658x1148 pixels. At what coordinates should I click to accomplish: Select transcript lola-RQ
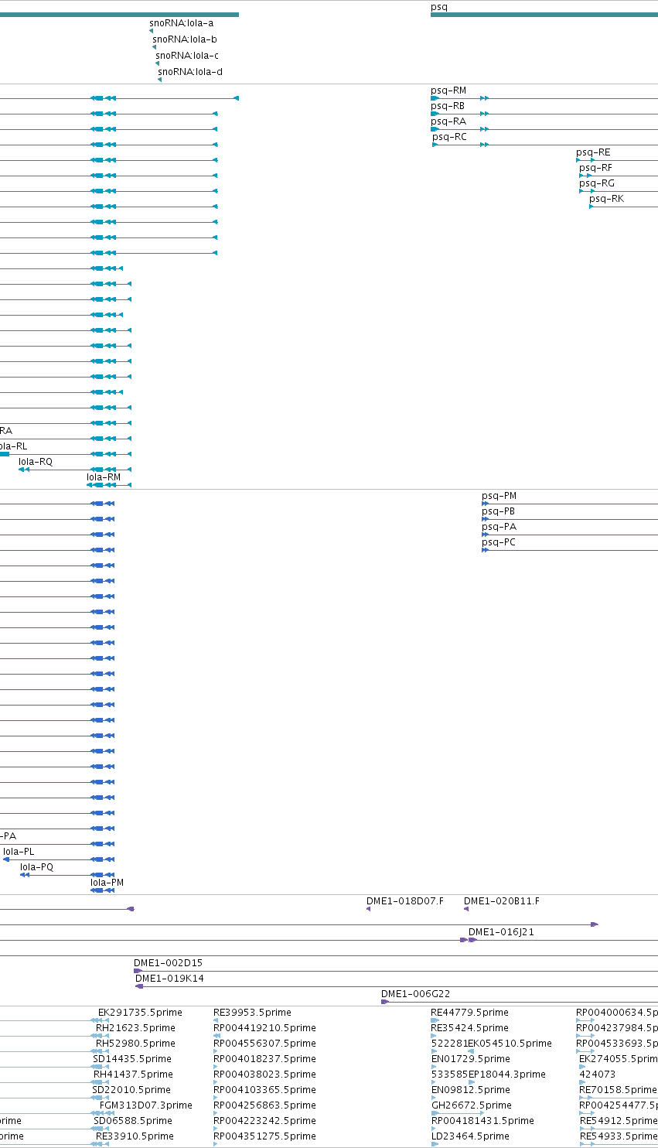(36, 462)
